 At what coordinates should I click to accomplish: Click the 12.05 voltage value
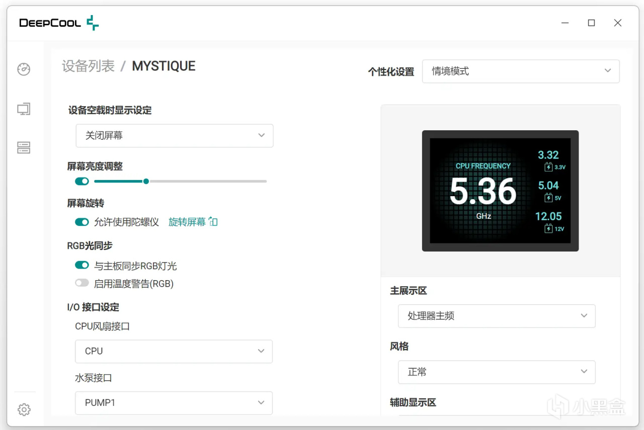tap(548, 216)
